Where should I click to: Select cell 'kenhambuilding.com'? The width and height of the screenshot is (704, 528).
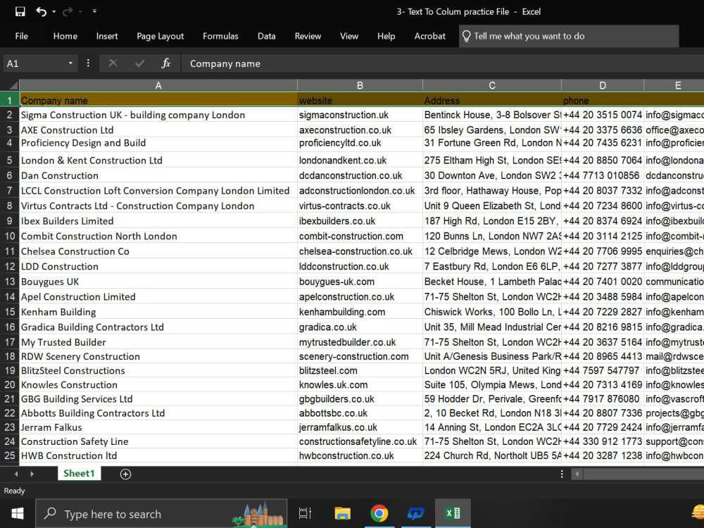click(x=360, y=312)
